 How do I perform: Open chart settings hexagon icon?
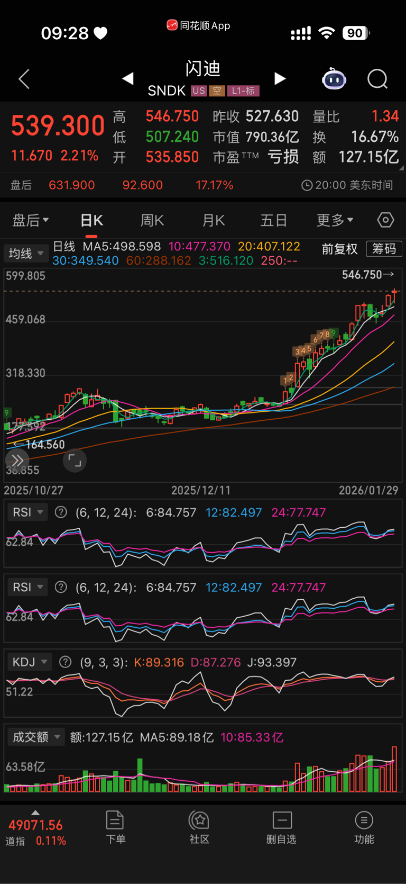pyautogui.click(x=385, y=220)
